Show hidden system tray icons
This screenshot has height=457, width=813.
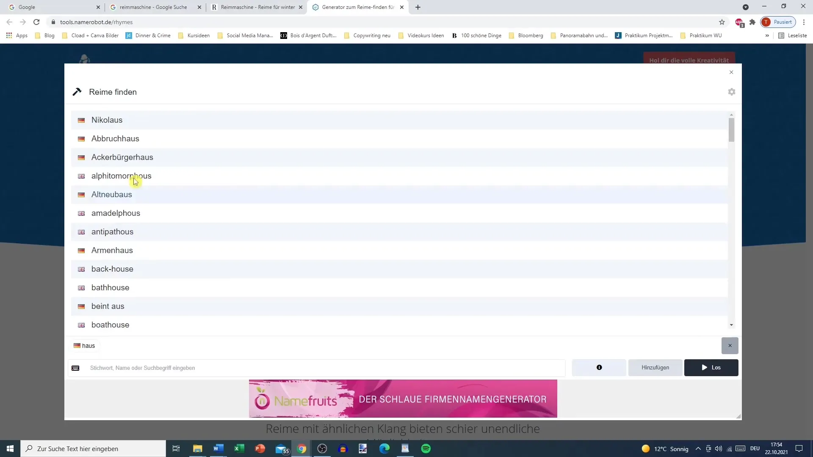(698, 449)
